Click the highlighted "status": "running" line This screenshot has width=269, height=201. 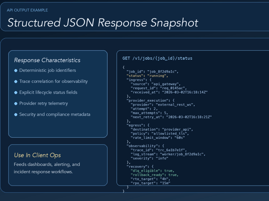click(x=147, y=76)
